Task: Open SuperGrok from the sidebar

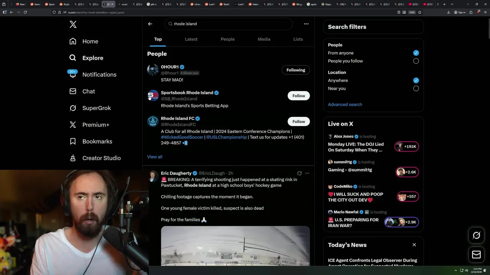Action: [90, 108]
